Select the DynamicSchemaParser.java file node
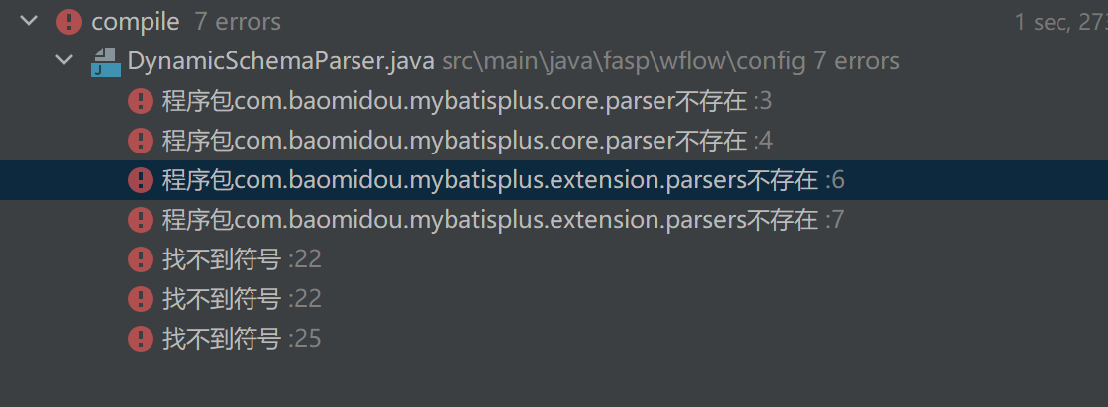This screenshot has height=407, width=1108. [x=281, y=61]
